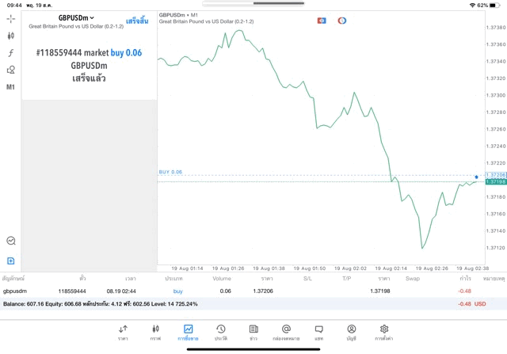Tap the 1.37198 current price cell

(x=380, y=291)
